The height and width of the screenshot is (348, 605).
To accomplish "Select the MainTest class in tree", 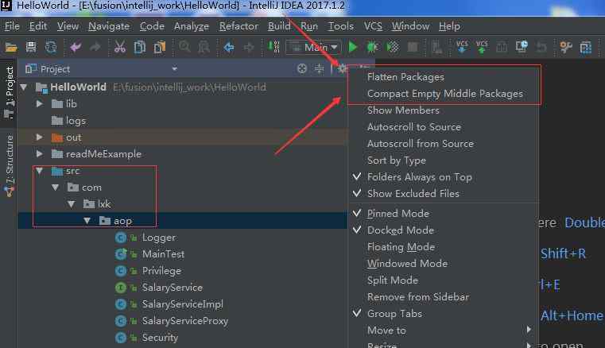I will (163, 254).
